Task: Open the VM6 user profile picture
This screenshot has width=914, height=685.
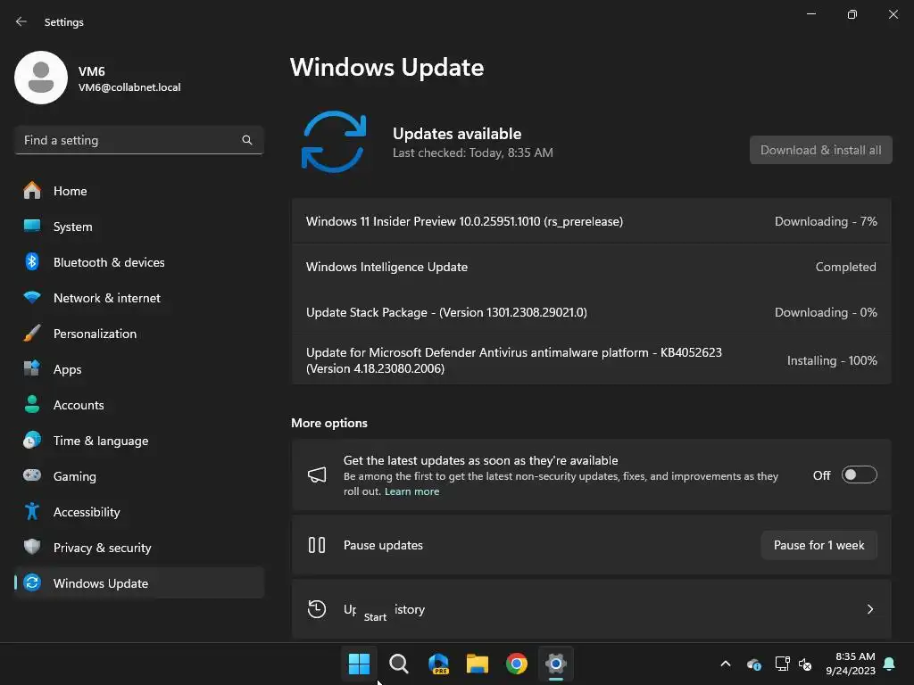Action: [41, 78]
